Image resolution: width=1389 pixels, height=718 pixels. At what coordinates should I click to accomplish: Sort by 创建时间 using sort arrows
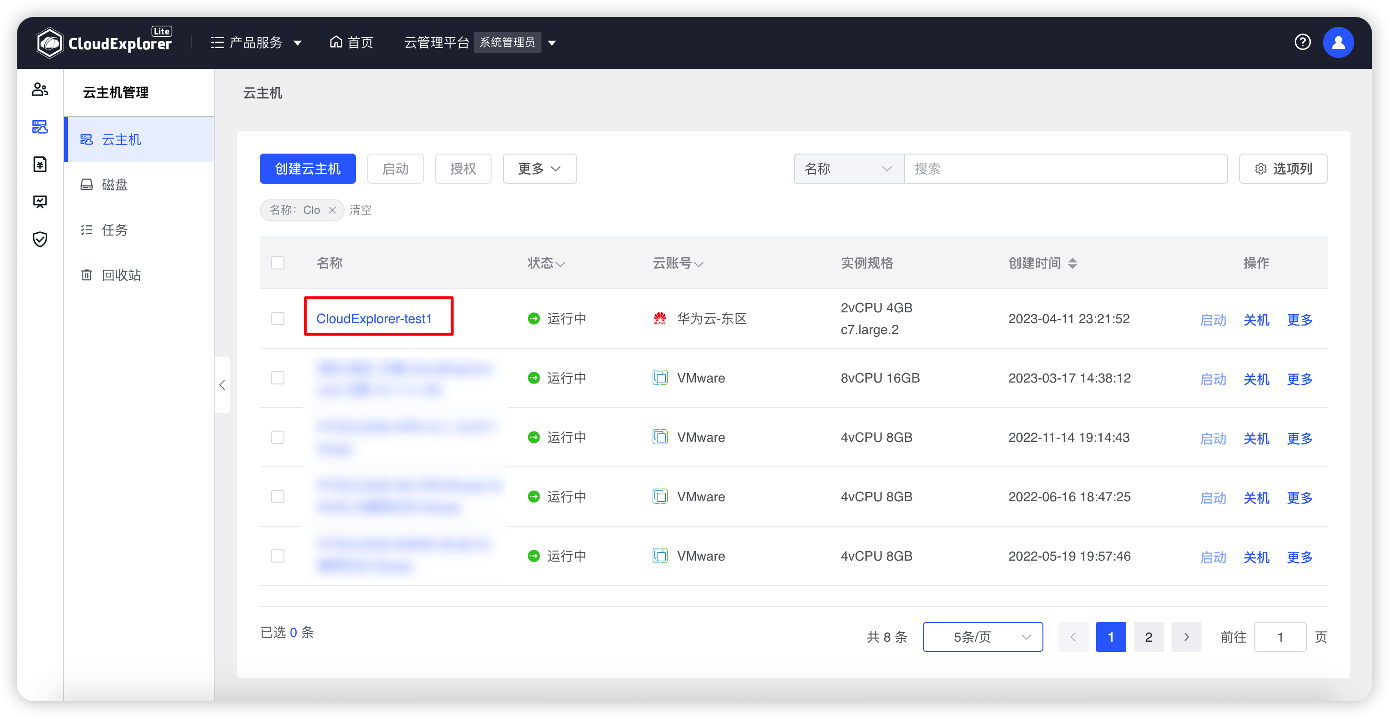(1073, 263)
